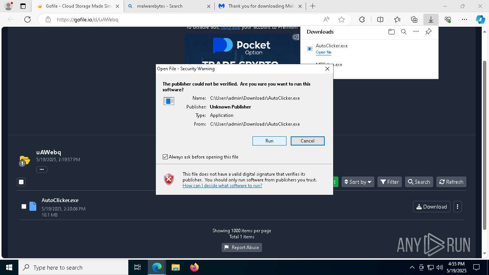Open Favorites list icon
This screenshot has height=275, width=489.
pos(397,19)
